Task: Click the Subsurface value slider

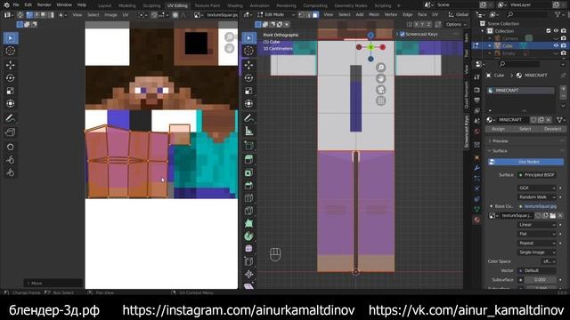Action: click(x=540, y=280)
